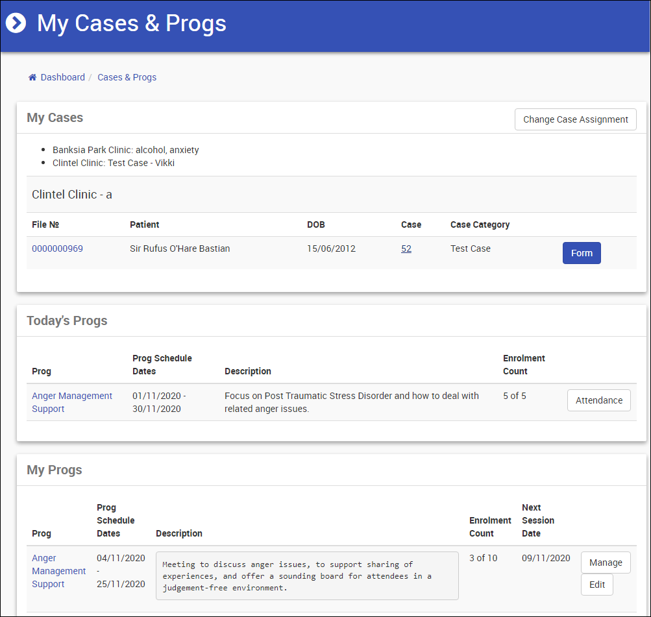This screenshot has width=651, height=617.
Task: Expand sidebar using the header arrow icon
Action: click(x=16, y=23)
